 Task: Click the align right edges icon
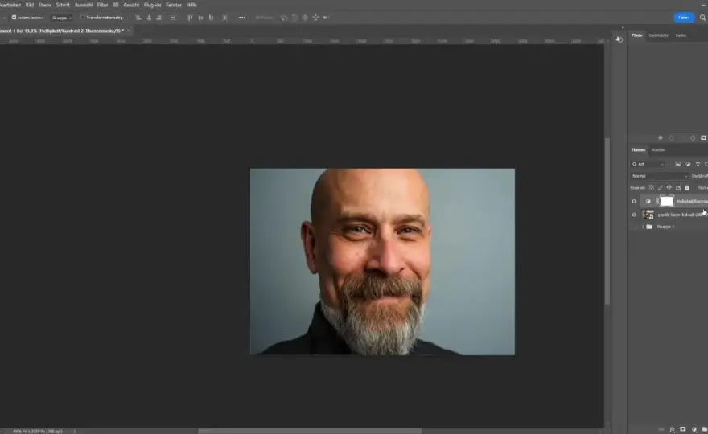pyautogui.click(x=159, y=18)
